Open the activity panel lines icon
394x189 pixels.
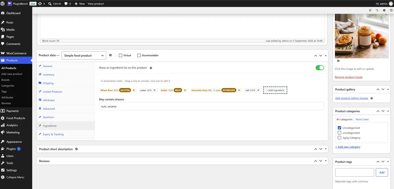point(377,10)
